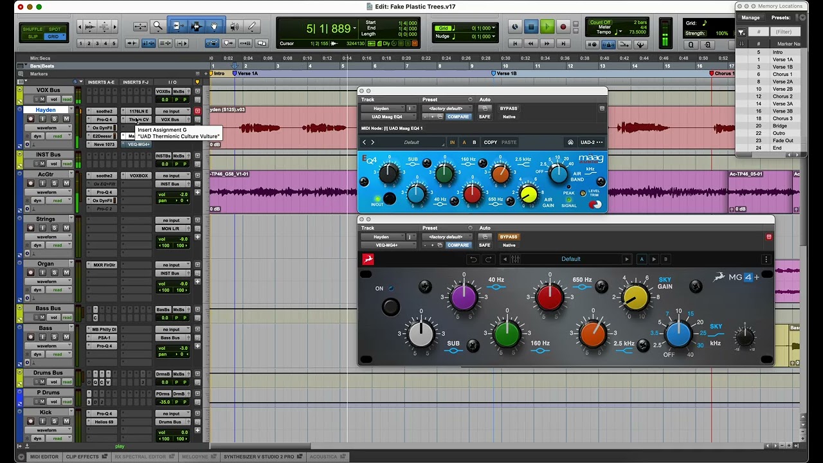Select SLIP edit mode
823x463 pixels.
pyautogui.click(x=32, y=37)
